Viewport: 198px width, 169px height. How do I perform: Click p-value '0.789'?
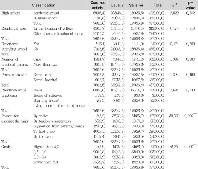190,44
